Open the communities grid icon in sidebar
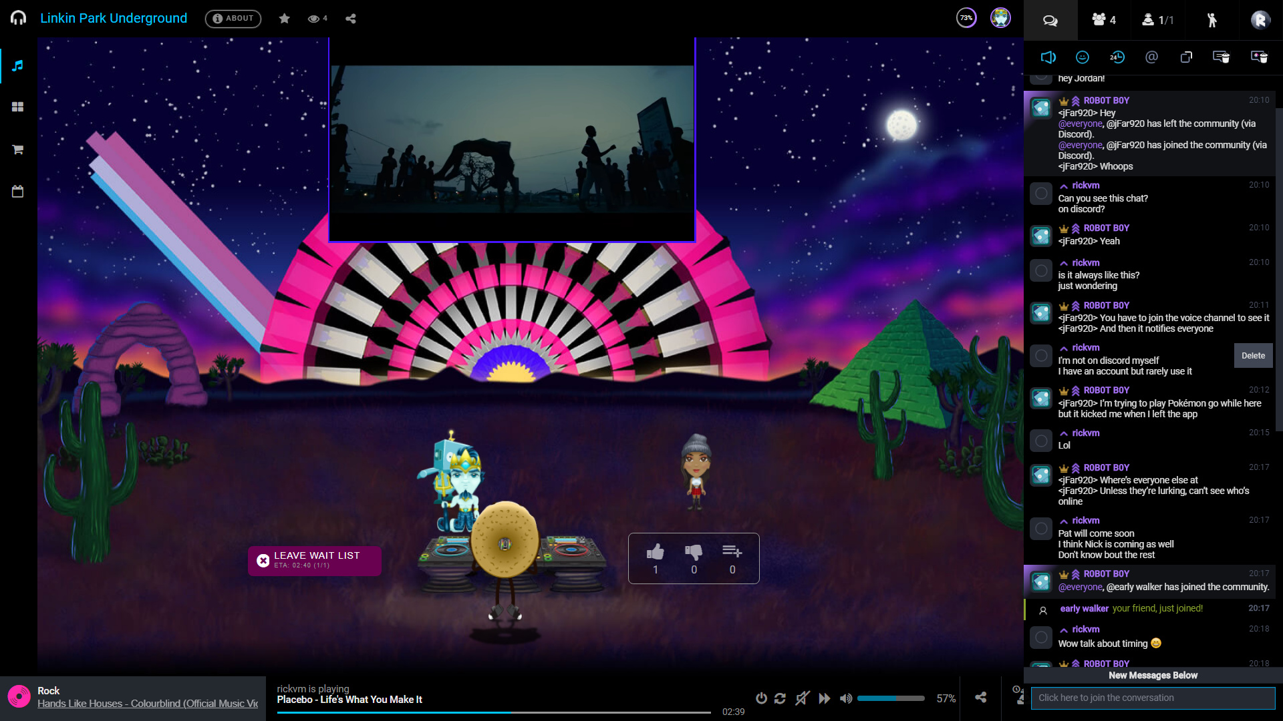This screenshot has width=1283, height=721. 18,107
